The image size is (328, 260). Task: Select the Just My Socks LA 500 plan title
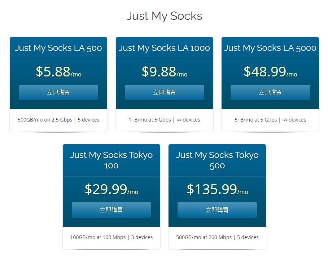coord(58,48)
